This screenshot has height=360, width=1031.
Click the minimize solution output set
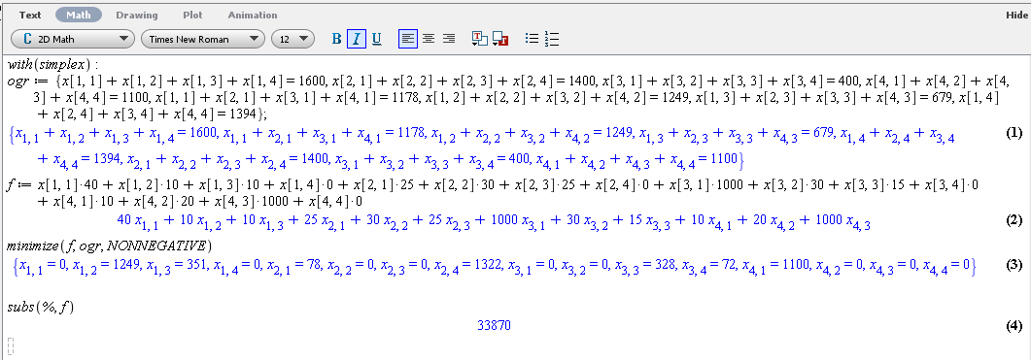coord(495,267)
